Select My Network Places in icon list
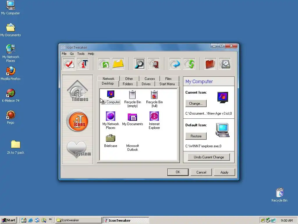Viewport: 298px width, 224px height. coord(111,120)
